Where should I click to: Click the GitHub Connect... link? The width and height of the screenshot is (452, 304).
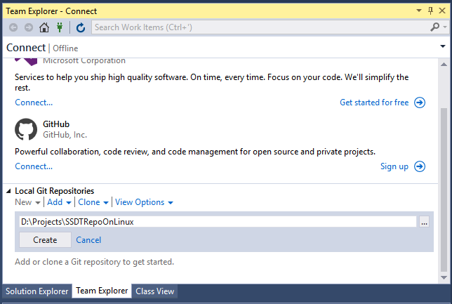point(34,166)
